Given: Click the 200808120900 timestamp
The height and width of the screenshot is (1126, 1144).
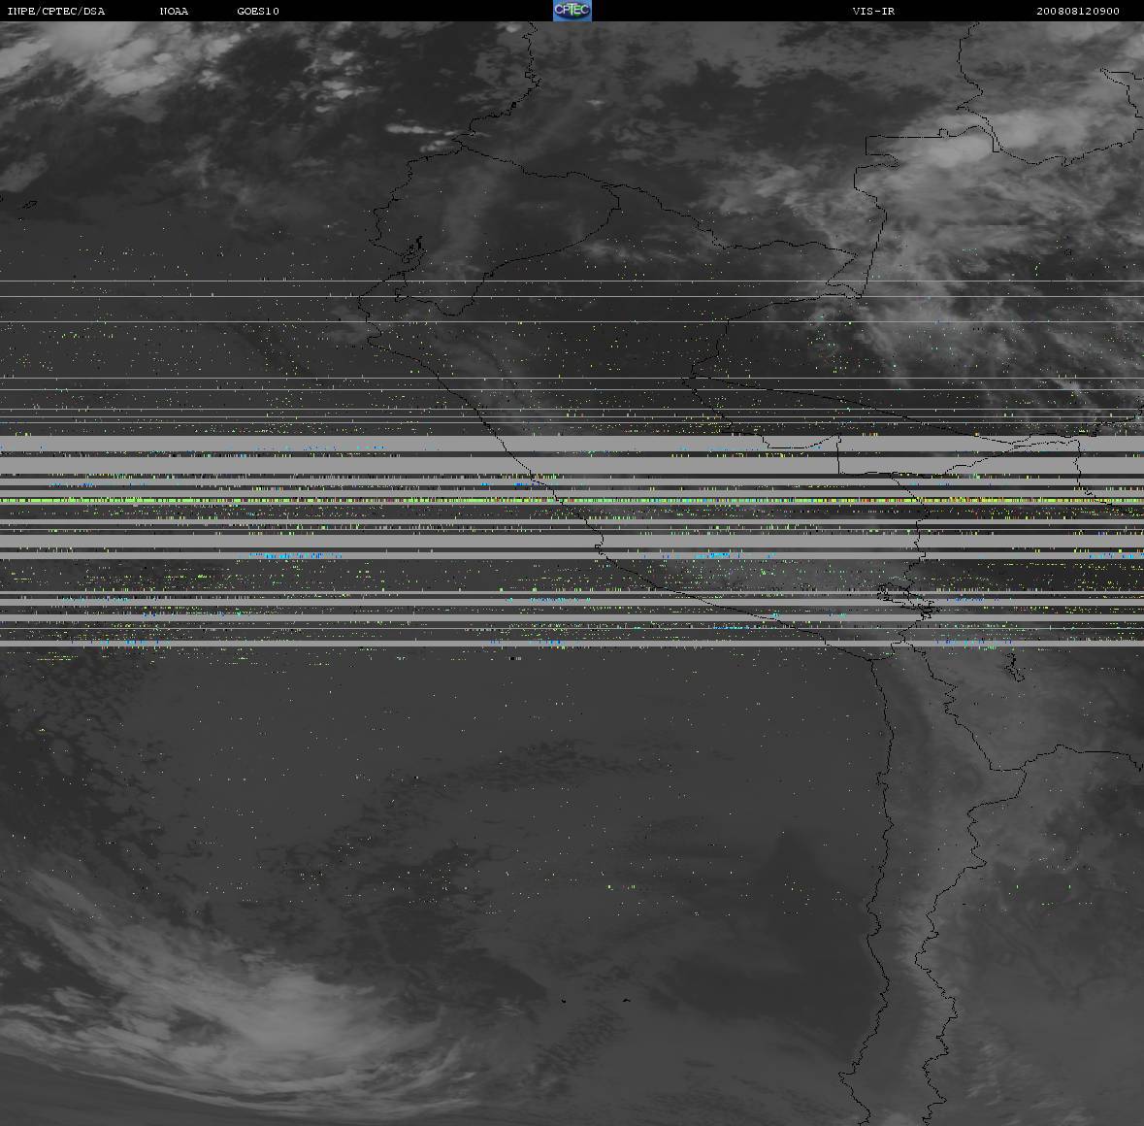Looking at the screenshot, I should tap(1078, 11).
